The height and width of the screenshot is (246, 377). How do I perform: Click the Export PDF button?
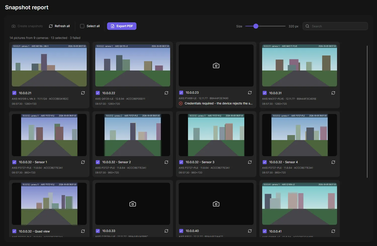click(x=122, y=26)
